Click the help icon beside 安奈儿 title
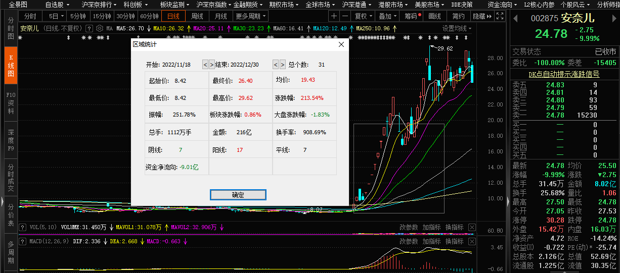Viewport: 620px width, 273px height. click(89, 28)
